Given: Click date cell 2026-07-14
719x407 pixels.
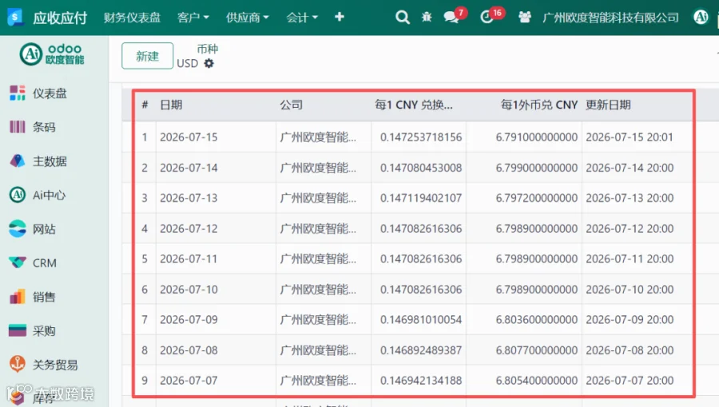Looking at the screenshot, I should (189, 168).
